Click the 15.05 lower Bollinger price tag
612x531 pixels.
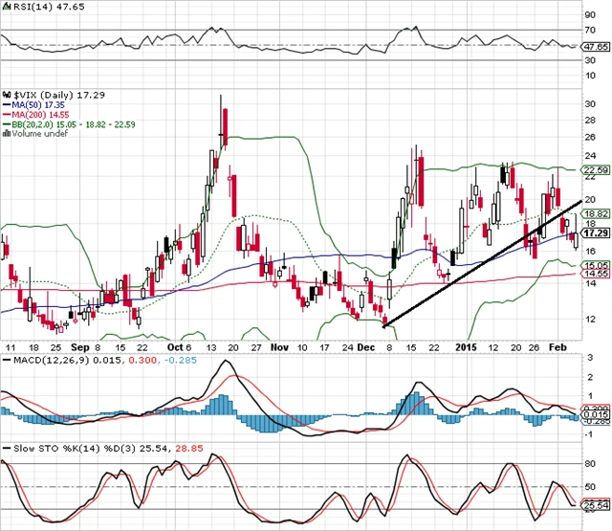click(595, 264)
